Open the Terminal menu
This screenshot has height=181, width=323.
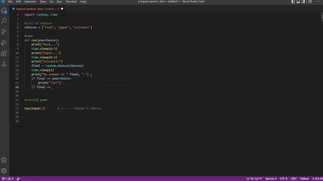(71, 2)
